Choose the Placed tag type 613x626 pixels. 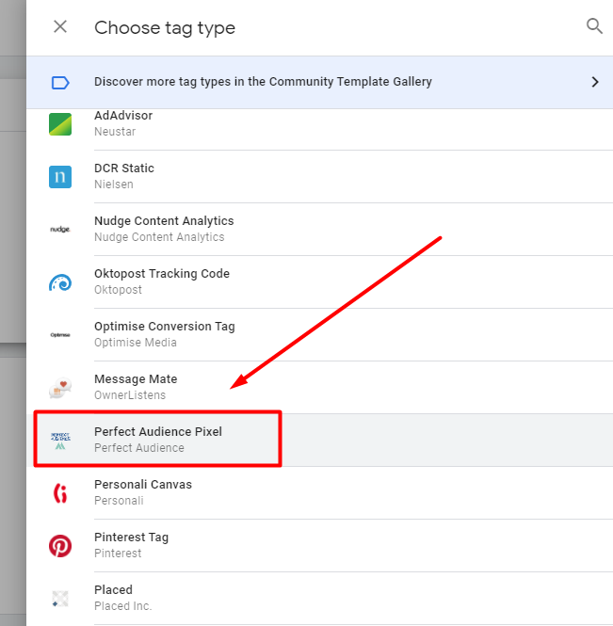pyautogui.click(x=319, y=598)
